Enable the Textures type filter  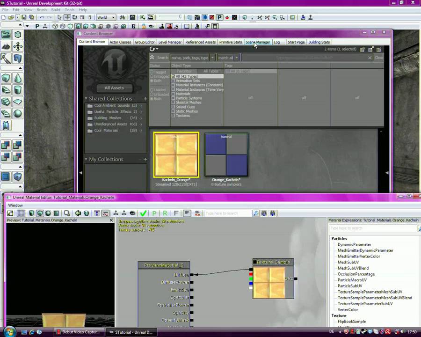(173, 116)
